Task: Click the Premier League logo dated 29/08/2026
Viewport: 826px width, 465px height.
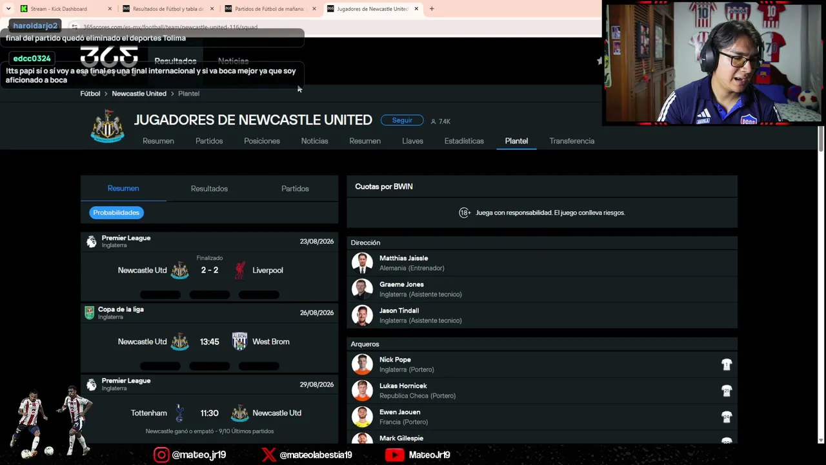Action: click(92, 384)
